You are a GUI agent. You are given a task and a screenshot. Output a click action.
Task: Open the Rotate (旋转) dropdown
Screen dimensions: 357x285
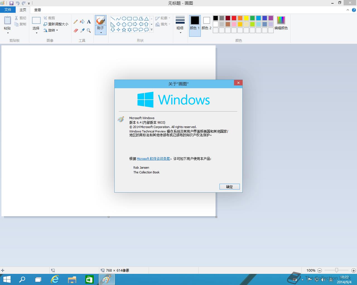coord(51,30)
